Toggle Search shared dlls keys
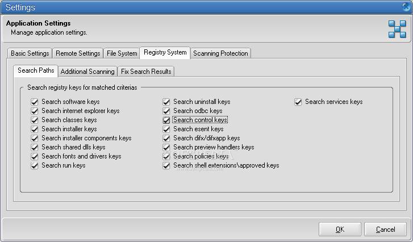The width and height of the screenshot is (413, 242). point(35,148)
